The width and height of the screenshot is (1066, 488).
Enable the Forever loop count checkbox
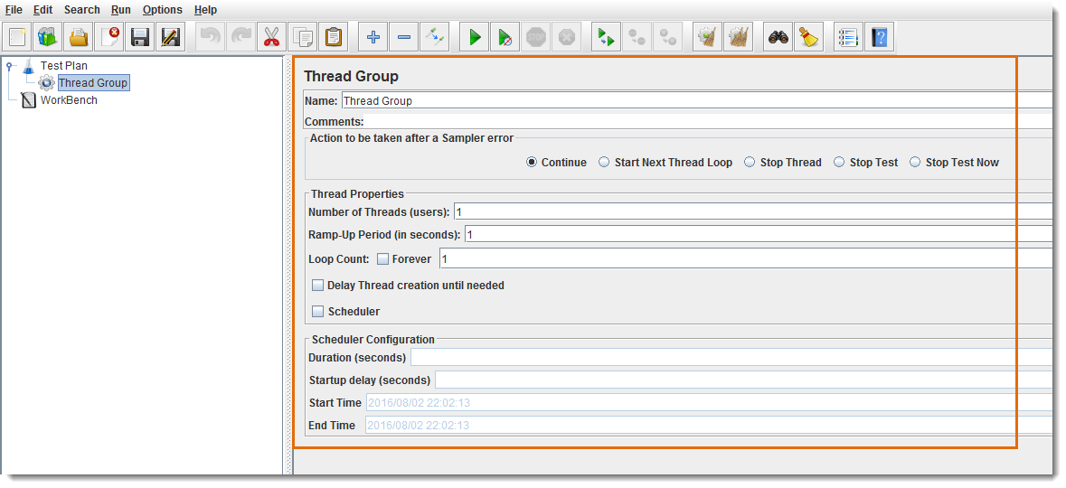coord(383,259)
